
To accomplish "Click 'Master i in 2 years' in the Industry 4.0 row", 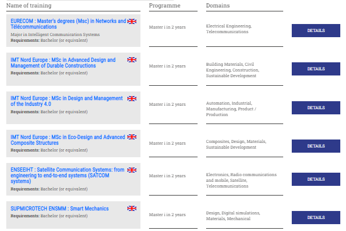I will point(167,104).
